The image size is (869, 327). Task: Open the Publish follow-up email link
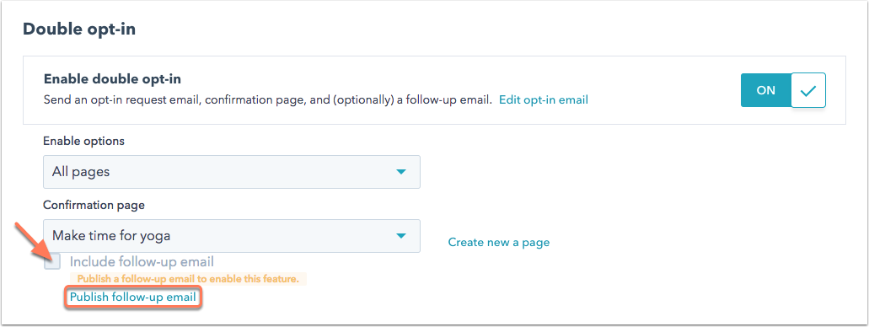point(132,297)
